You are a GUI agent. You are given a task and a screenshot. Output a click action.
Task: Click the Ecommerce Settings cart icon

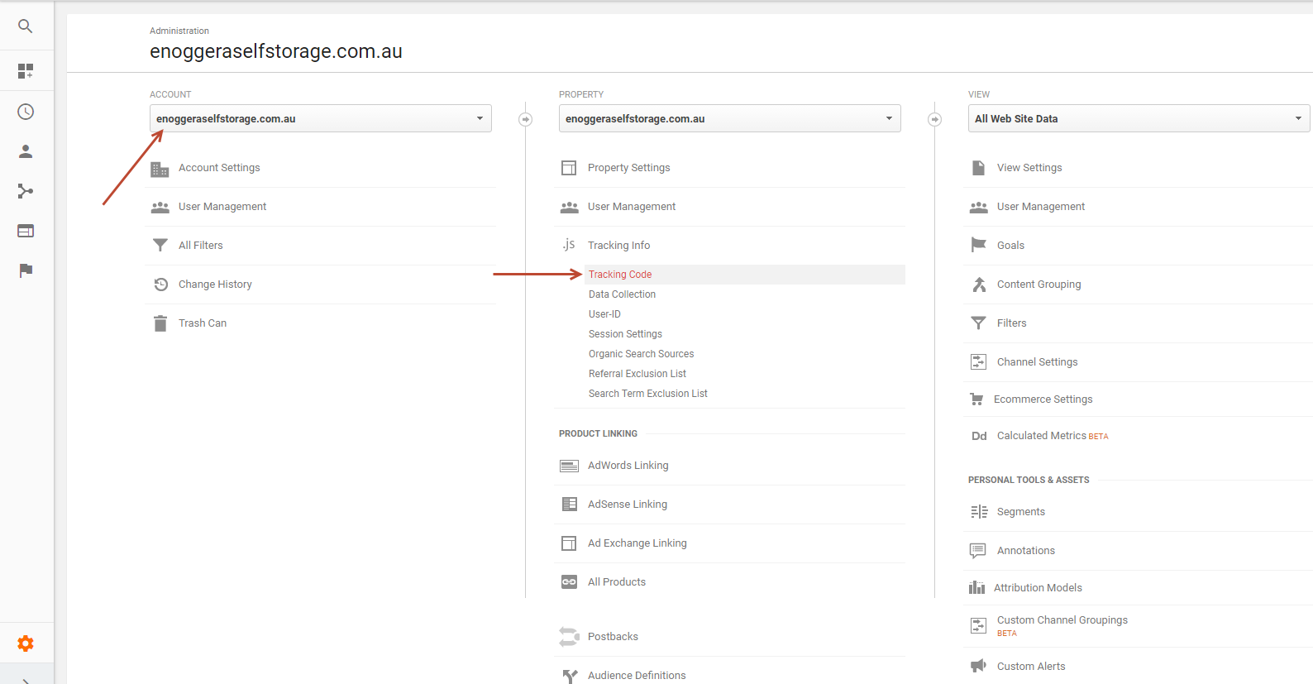coord(976,399)
